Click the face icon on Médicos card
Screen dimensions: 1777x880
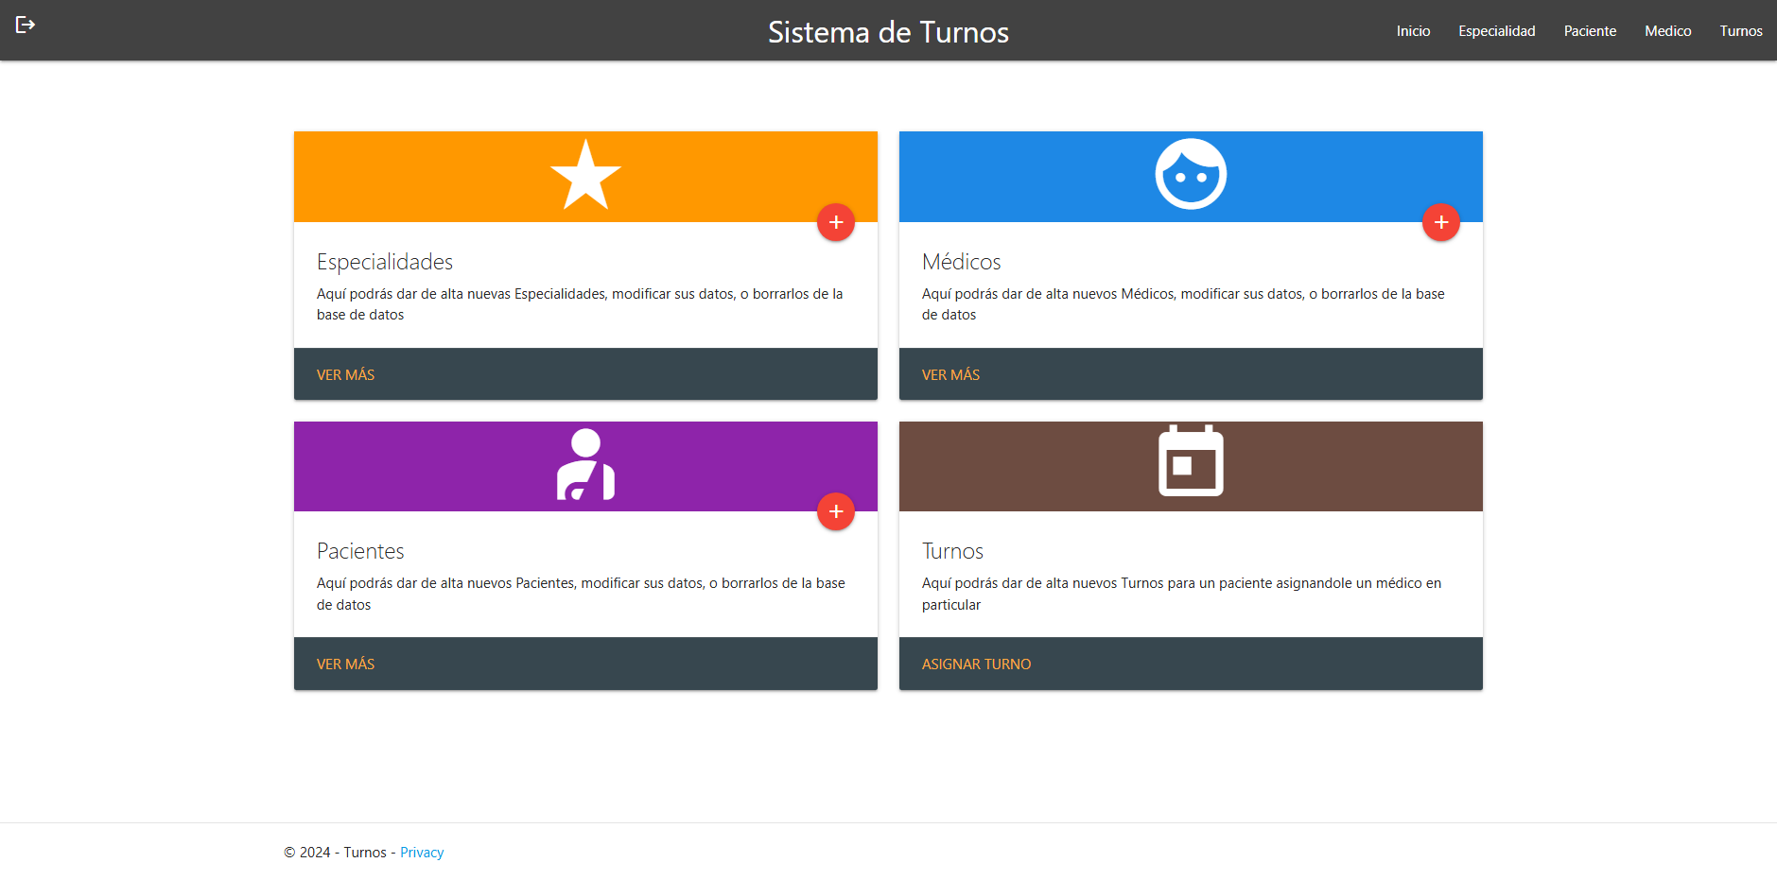(x=1190, y=174)
